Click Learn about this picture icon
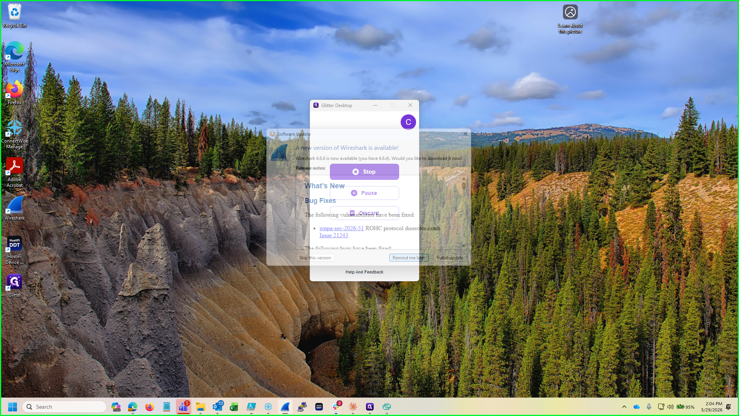Image resolution: width=739 pixels, height=416 pixels. tap(570, 18)
